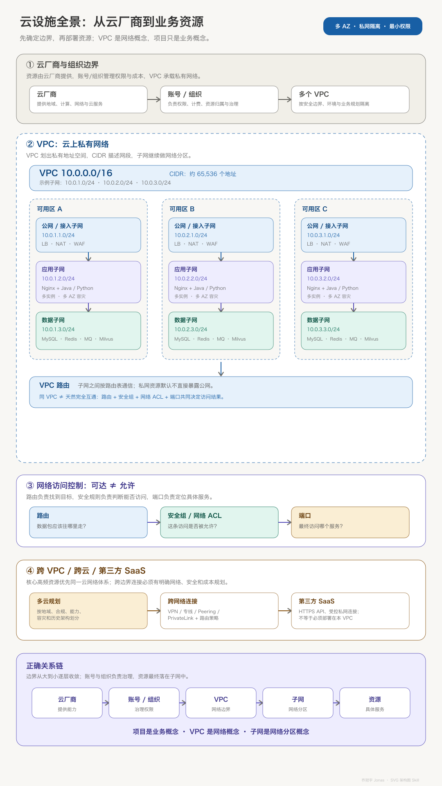The image size is (442, 786).
Task: Click the "可用区 B" label
Action: [182, 209]
